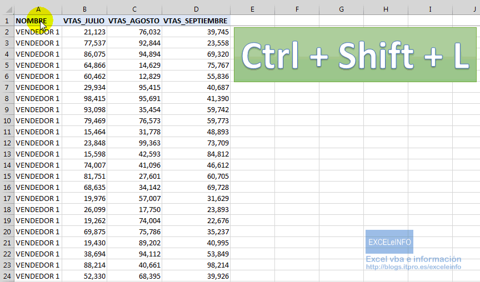Select cell with value 48,893
480x282 pixels.
pos(196,132)
